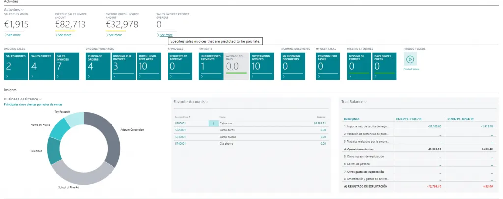
Task: Select the School of Fine Art donut segment
Action: [x=82, y=174]
